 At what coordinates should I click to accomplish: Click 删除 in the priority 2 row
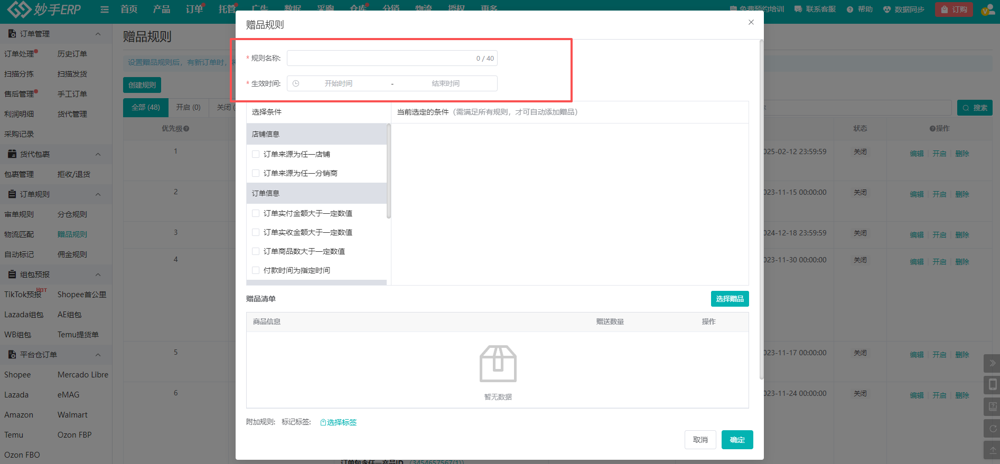(962, 194)
